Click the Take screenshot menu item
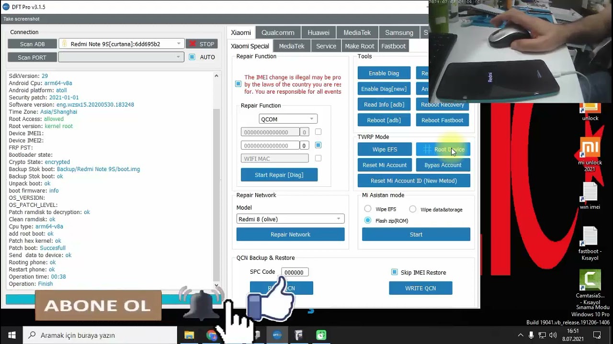613x344 pixels. click(x=22, y=19)
